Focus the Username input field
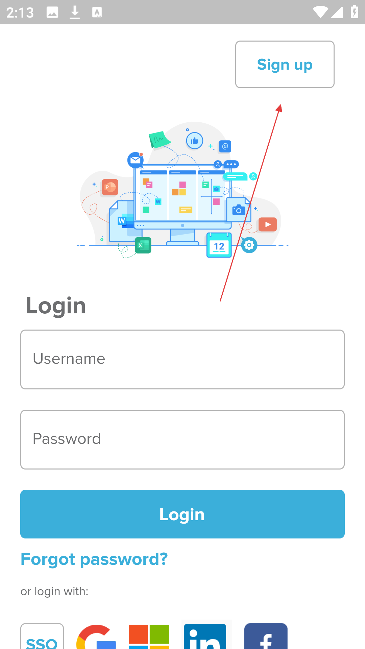 pos(182,359)
